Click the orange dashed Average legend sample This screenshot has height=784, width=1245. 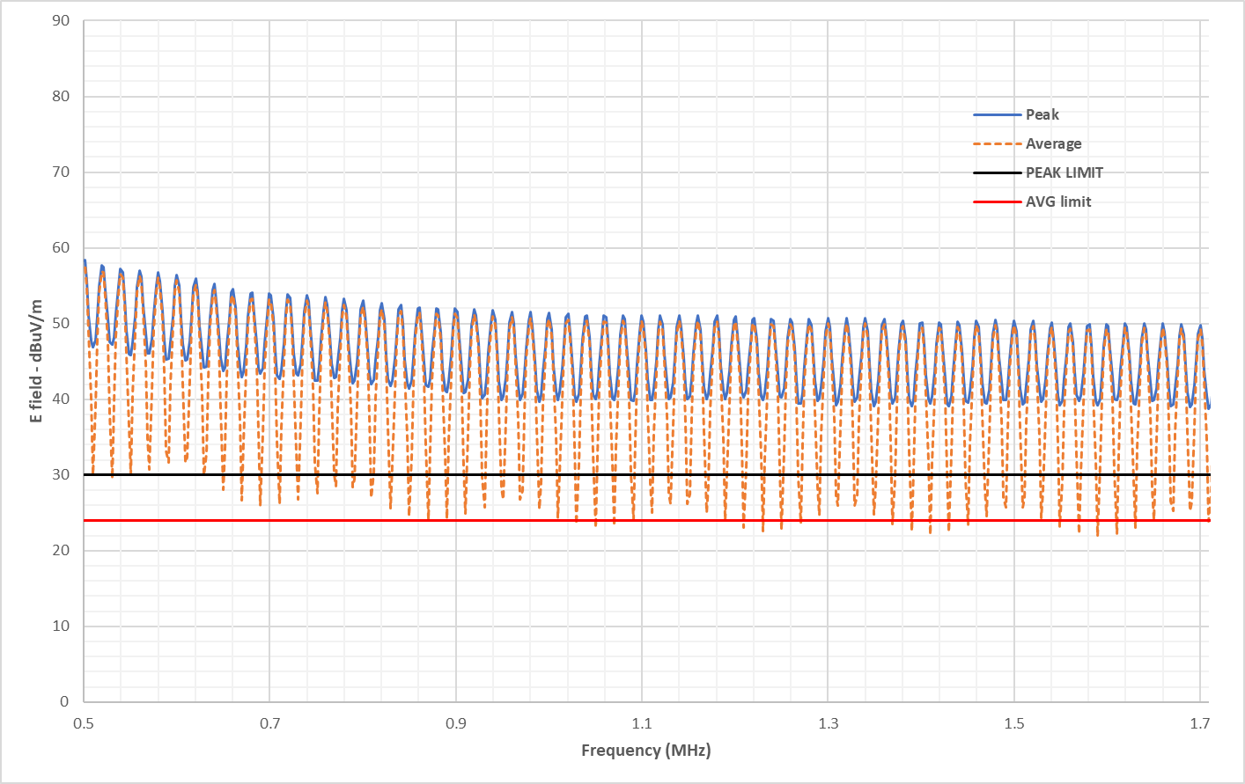[x=998, y=143]
